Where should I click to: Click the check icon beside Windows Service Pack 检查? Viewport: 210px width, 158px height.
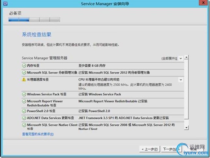pos(24,94)
